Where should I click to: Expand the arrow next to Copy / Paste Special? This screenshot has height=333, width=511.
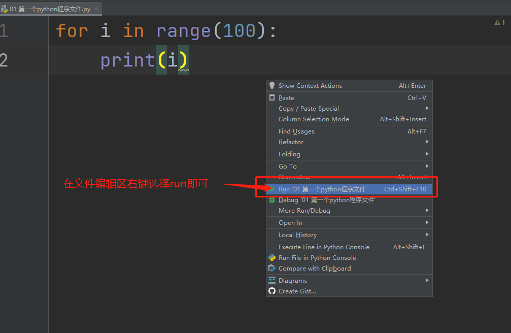point(427,108)
